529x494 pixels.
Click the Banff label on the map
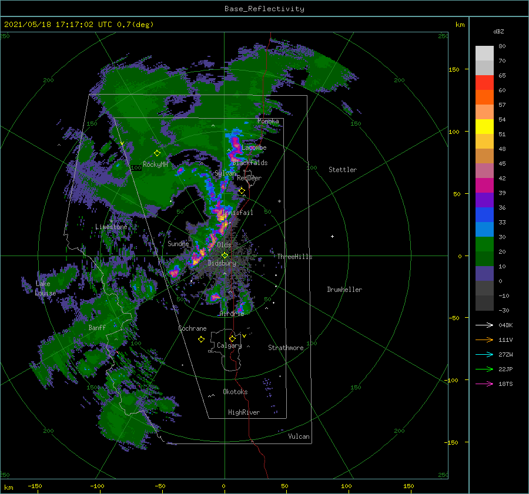pyautogui.click(x=97, y=328)
